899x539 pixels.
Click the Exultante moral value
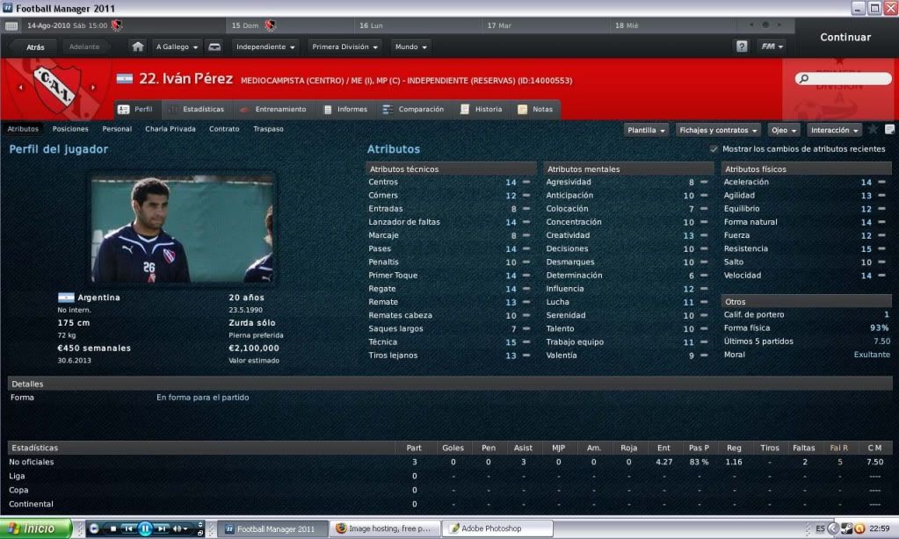tap(872, 355)
